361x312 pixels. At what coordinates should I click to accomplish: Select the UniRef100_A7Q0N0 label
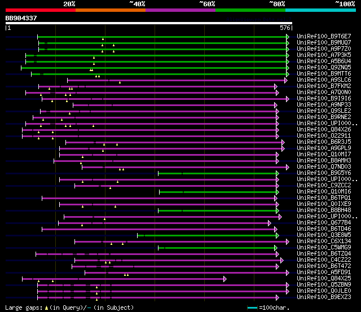pyautogui.click(x=324, y=93)
